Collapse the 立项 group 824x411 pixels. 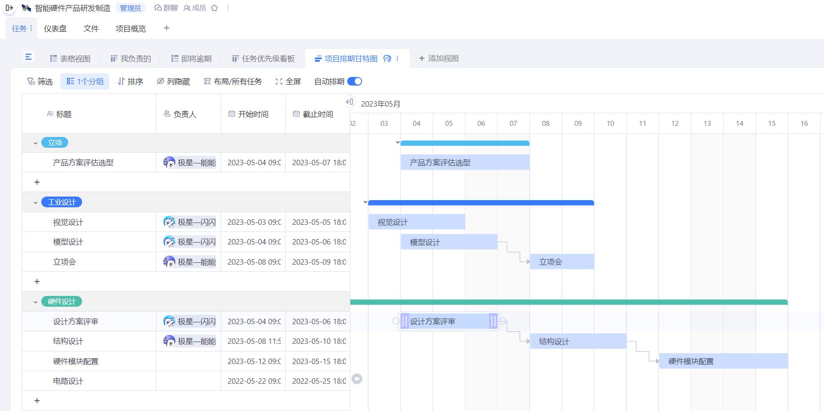35,142
